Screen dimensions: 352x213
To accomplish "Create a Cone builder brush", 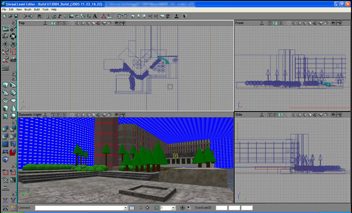I will 13,108.
